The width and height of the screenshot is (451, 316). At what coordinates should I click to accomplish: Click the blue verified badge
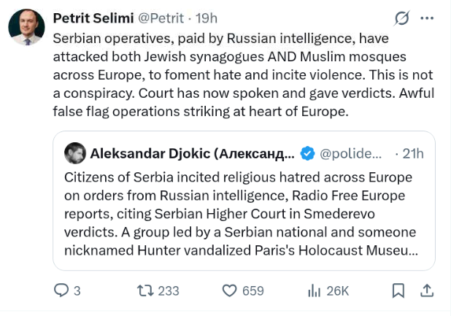coord(308,153)
